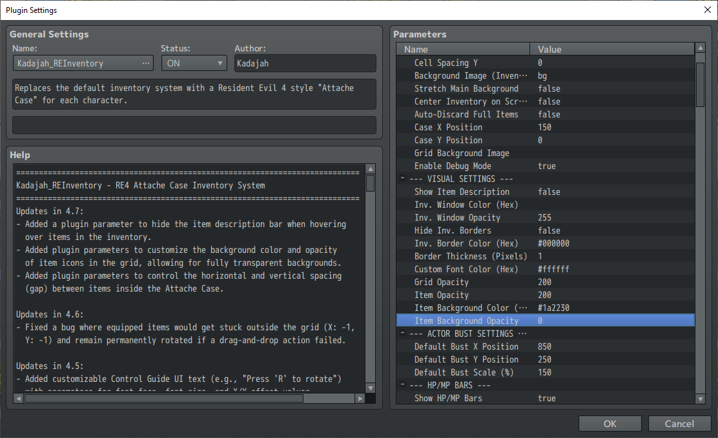Close the Plugin Settings window
The height and width of the screenshot is (438, 718).
click(707, 10)
